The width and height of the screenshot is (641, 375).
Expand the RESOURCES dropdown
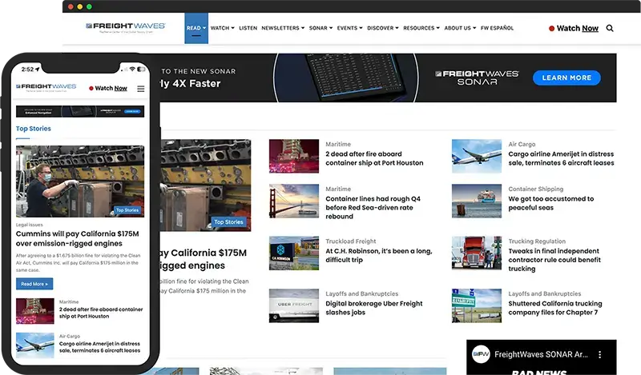pyautogui.click(x=421, y=28)
